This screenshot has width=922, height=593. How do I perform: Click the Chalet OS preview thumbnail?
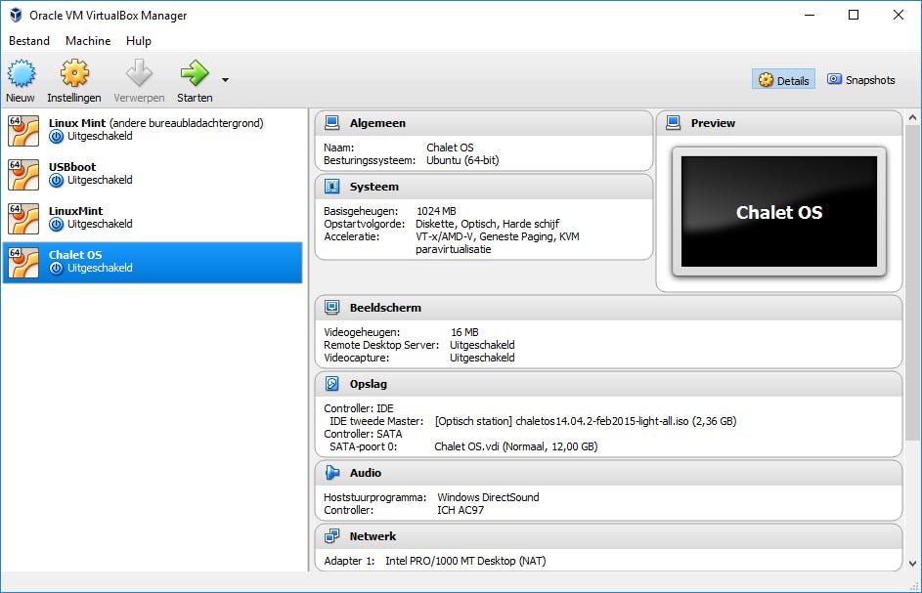click(x=779, y=212)
